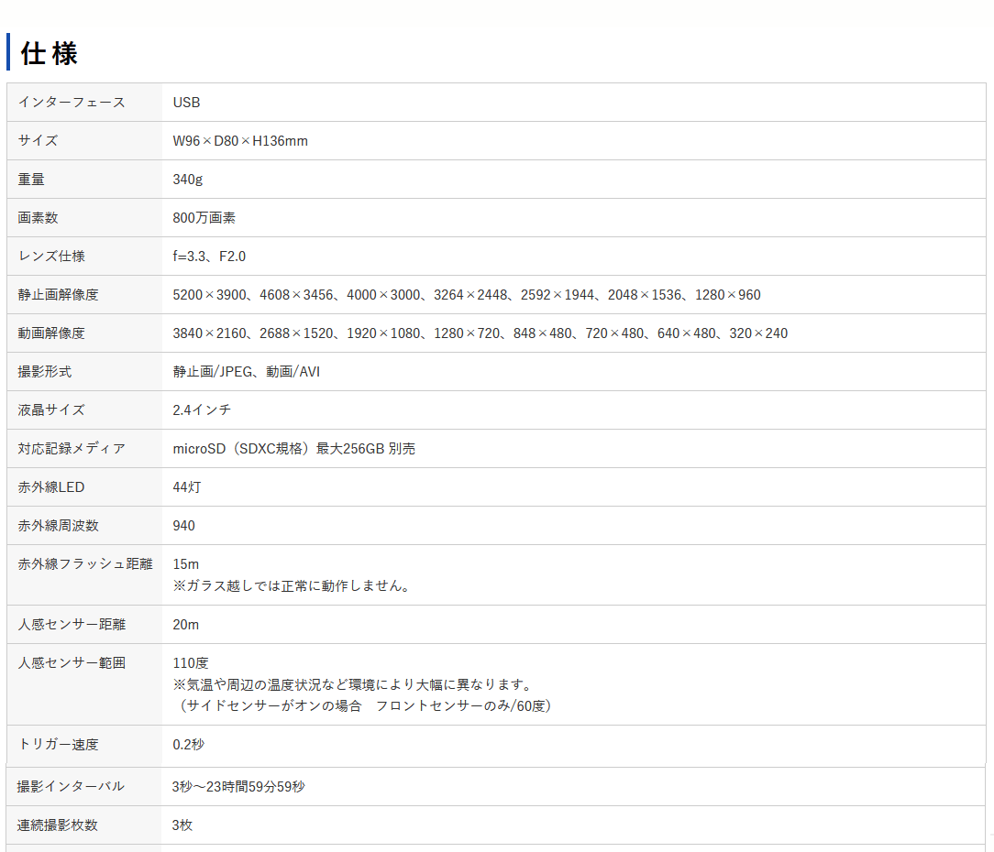Click the 3840×2160 video resolution text
This screenshot has height=852, width=994.
[212, 333]
